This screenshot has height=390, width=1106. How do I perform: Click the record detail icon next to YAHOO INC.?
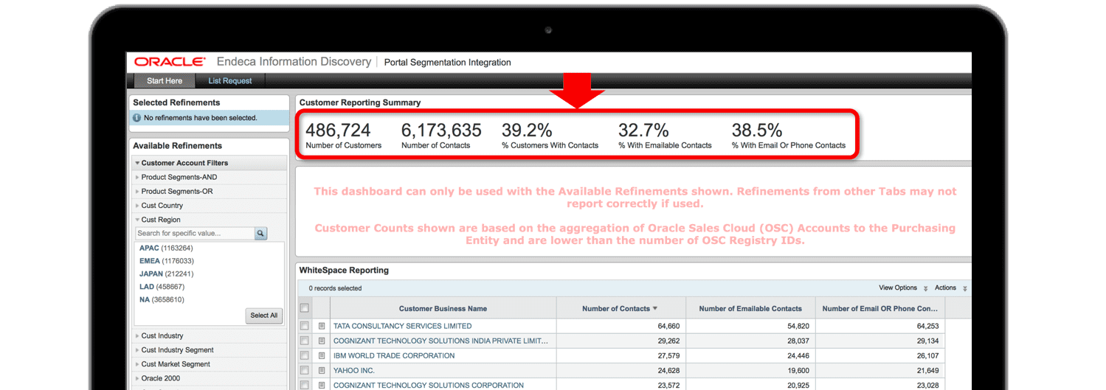pos(322,370)
